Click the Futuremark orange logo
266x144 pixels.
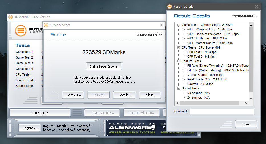tap(21, 31)
